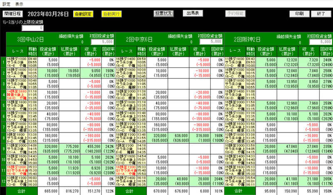The width and height of the screenshot is (333, 195).
Task: Select the 2回中京6日 venue header
Action: (x=139, y=40)
